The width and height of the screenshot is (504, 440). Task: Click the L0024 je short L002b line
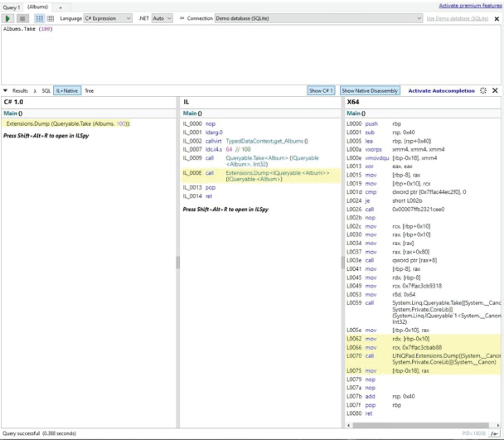click(385, 201)
